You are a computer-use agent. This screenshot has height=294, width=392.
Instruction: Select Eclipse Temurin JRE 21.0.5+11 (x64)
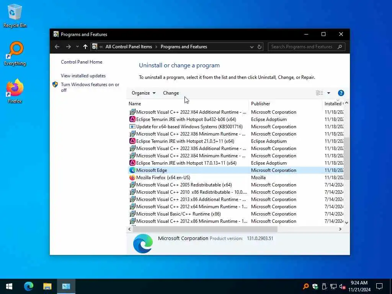pyautogui.click(x=236, y=141)
